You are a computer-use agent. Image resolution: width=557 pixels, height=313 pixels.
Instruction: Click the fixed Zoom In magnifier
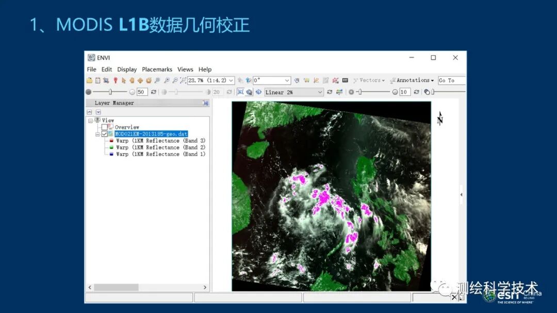pyautogui.click(x=167, y=80)
